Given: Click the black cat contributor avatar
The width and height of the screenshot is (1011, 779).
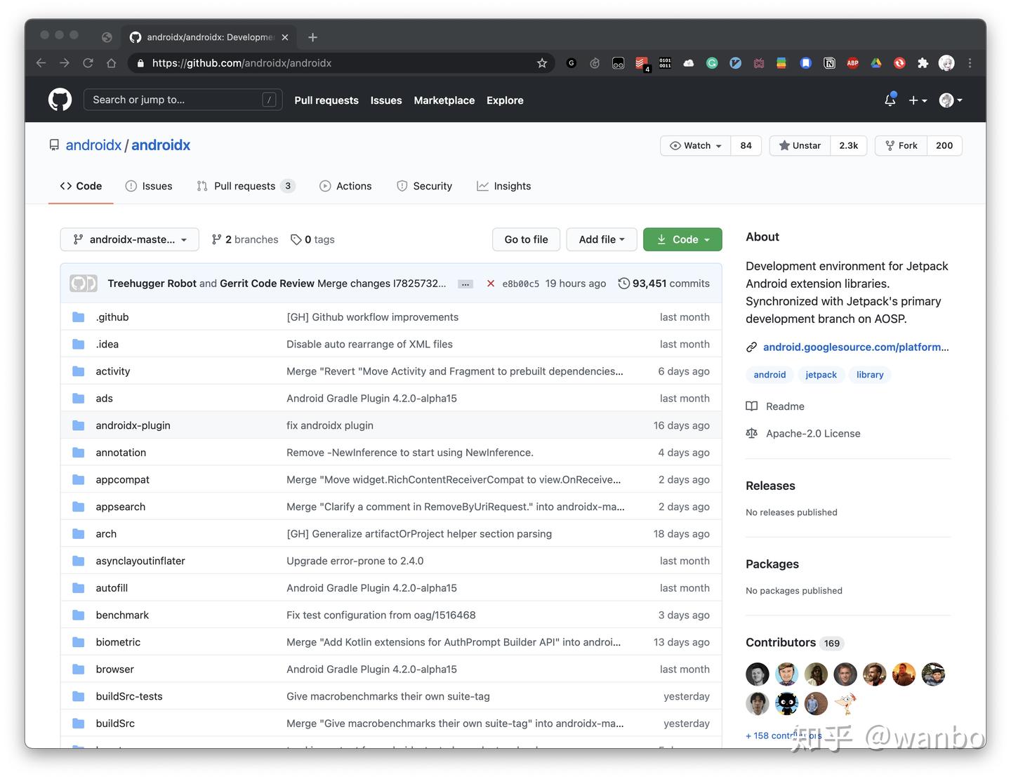Looking at the screenshot, I should tap(787, 703).
